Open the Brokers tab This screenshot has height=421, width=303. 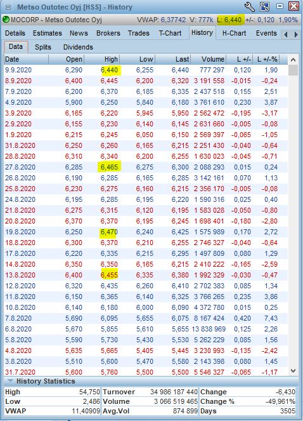point(108,33)
